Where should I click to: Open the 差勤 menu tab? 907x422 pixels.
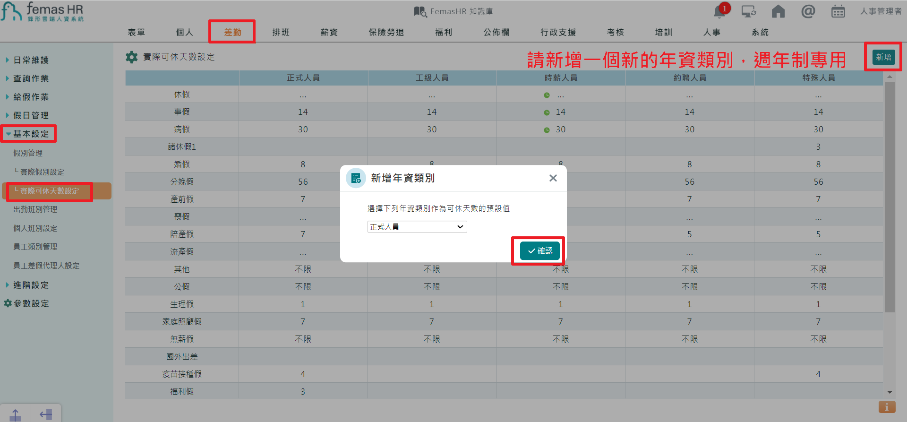point(232,32)
